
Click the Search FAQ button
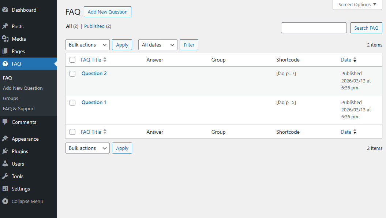click(x=366, y=28)
